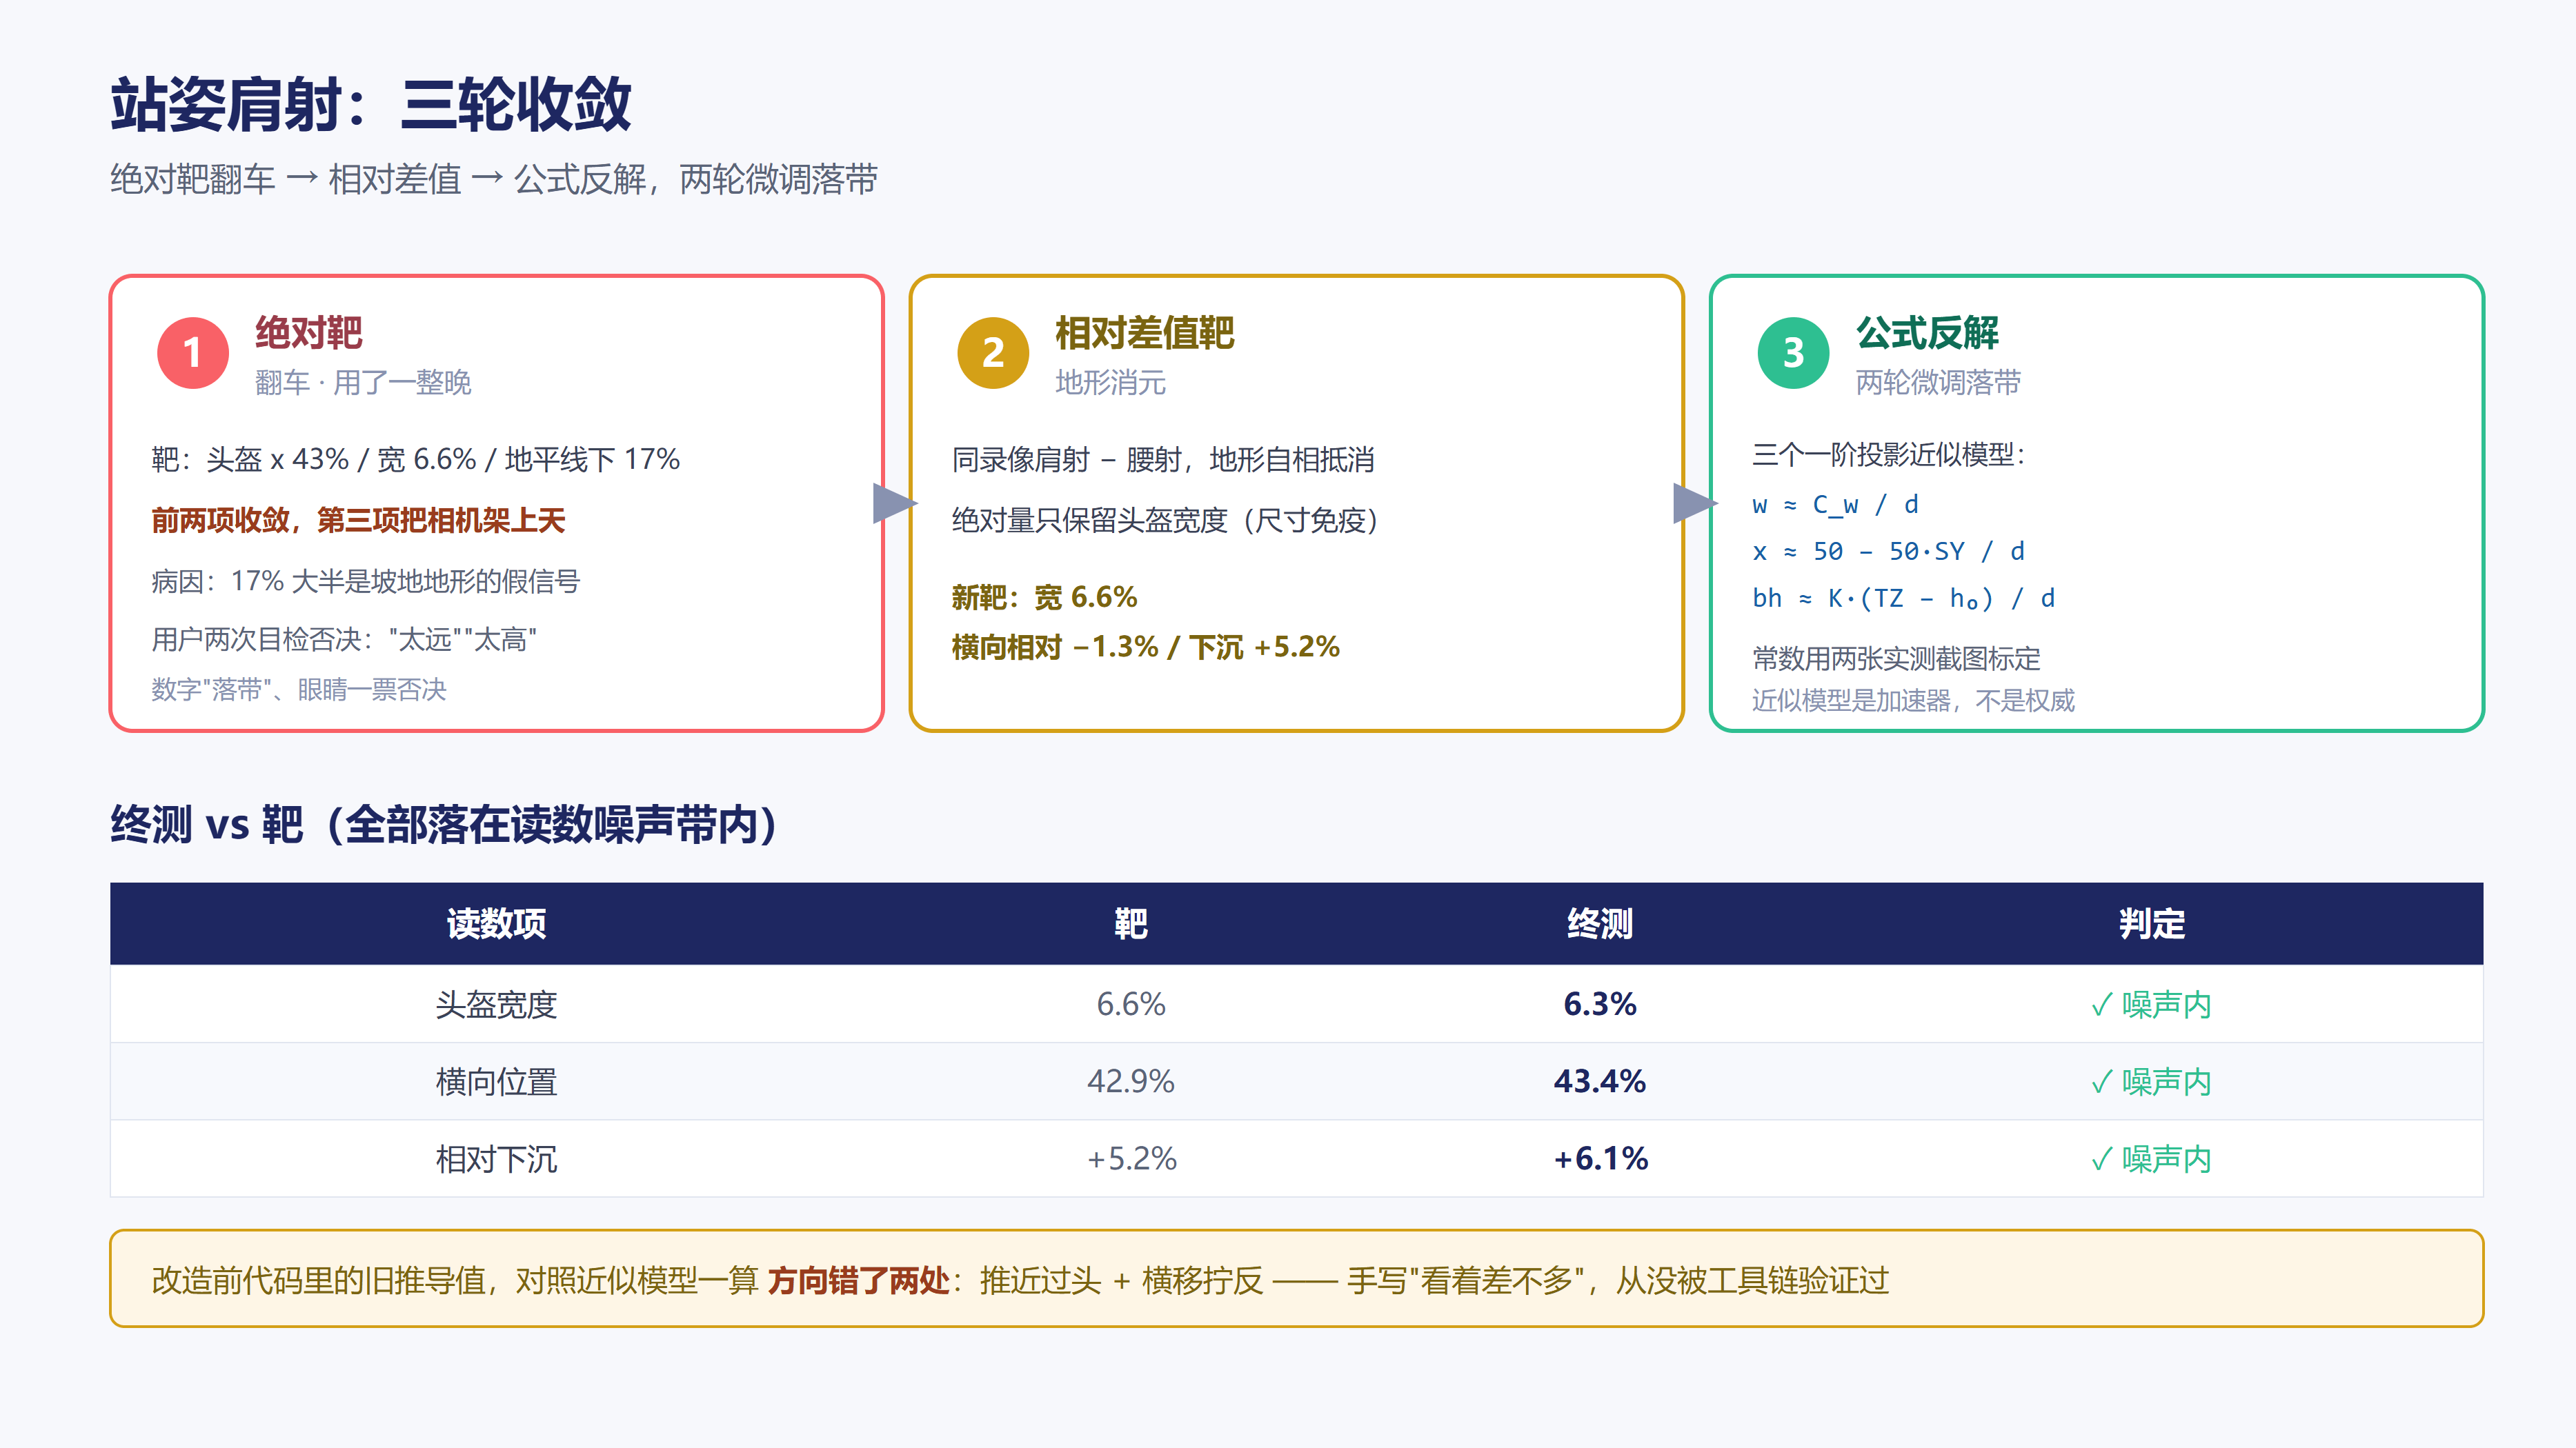The height and width of the screenshot is (1448, 2576).
Task: Click the final measured value 43.4%
Action: pos(1600,1081)
